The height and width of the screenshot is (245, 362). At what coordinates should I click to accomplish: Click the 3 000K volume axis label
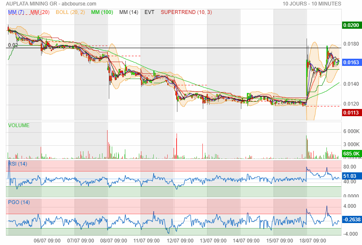pyautogui.click(x=351, y=144)
